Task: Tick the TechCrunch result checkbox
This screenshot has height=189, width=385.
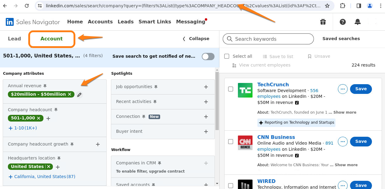Action: click(231, 89)
